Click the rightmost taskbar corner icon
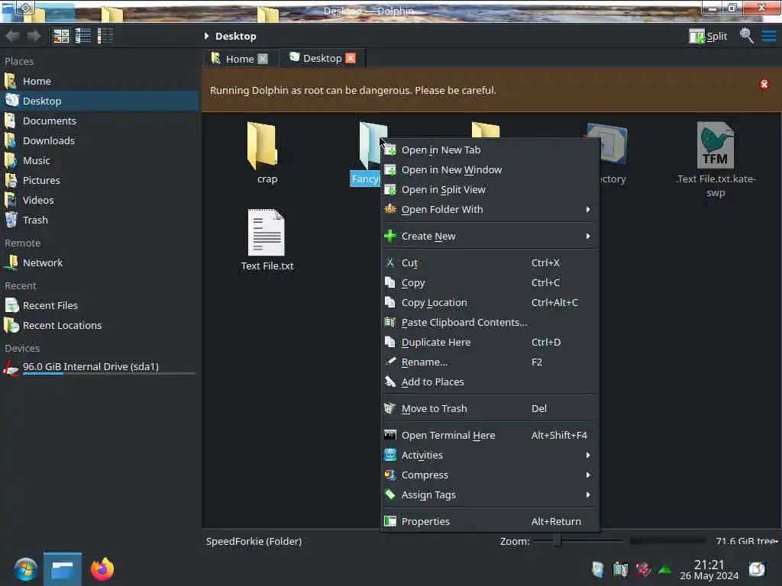Image resolution: width=782 pixels, height=586 pixels. (x=757, y=569)
